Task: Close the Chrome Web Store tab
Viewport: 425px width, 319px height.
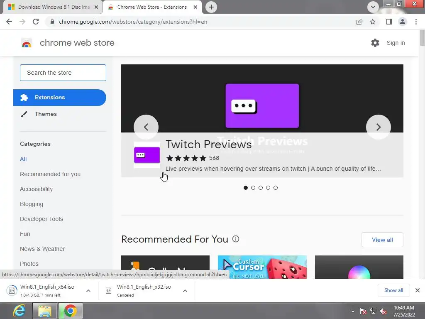Action: click(195, 7)
